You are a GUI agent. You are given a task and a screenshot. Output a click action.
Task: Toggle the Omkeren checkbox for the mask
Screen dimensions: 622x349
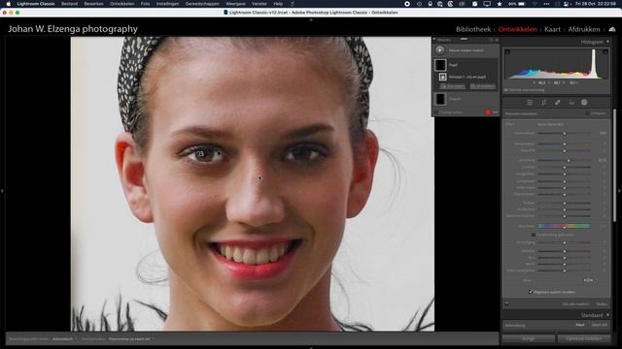[x=587, y=113]
